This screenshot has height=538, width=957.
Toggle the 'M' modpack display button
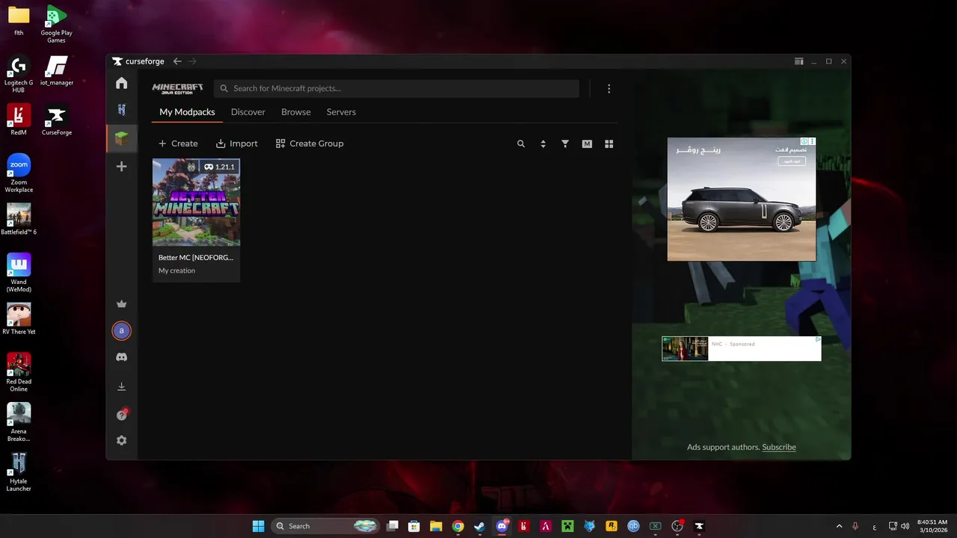(x=587, y=143)
